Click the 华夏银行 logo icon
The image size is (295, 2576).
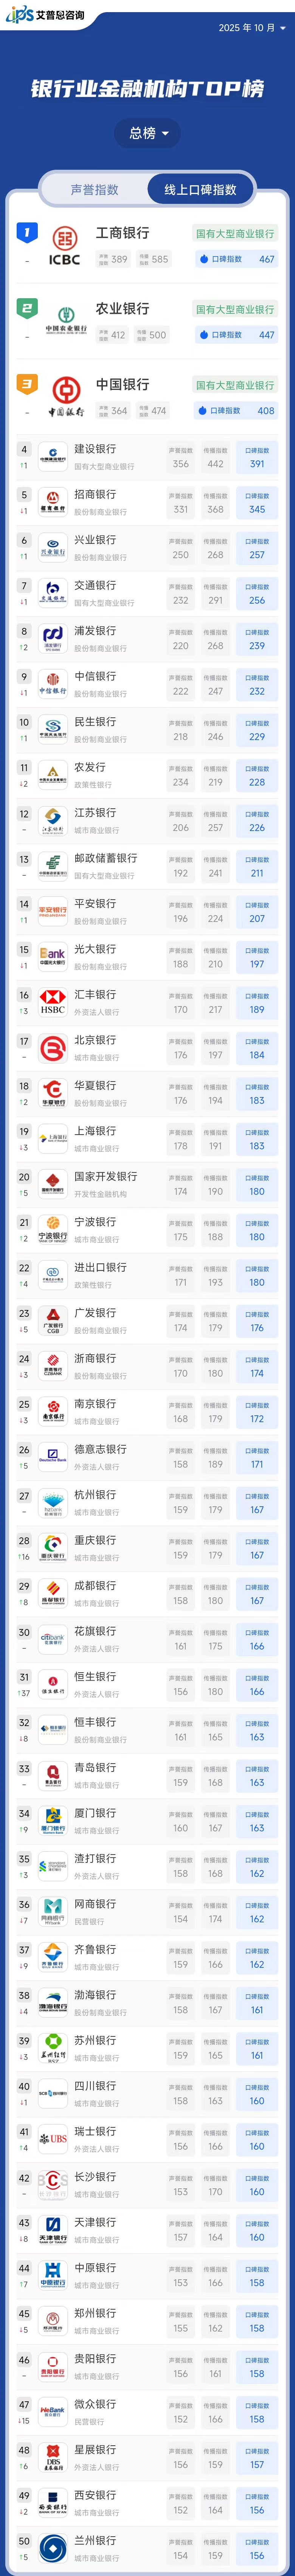(x=53, y=1093)
